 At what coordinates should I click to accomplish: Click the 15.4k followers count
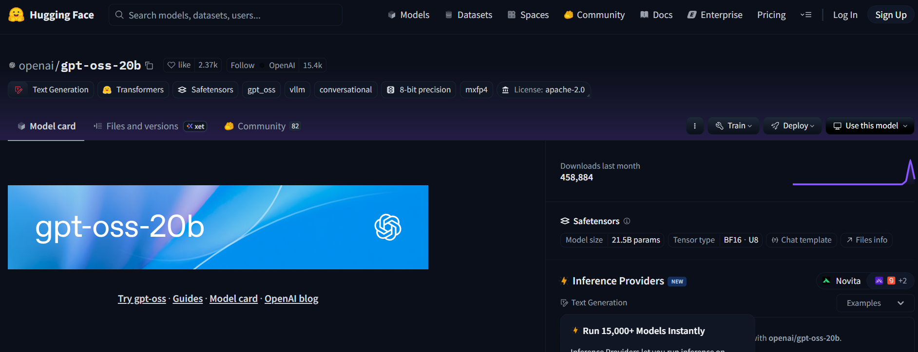312,65
